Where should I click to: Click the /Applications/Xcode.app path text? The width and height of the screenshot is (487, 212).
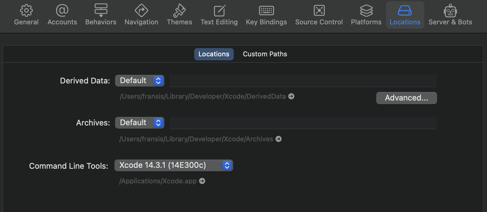(158, 181)
